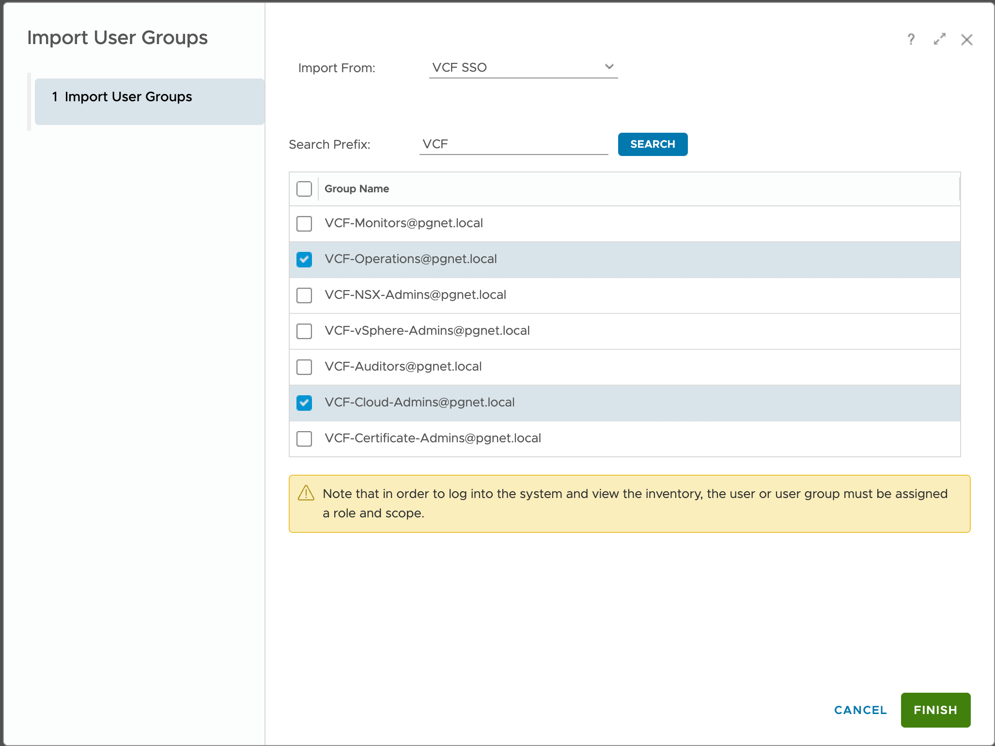Tick the VCF-Auditors@pgnet.local checkbox
Image resolution: width=995 pixels, height=746 pixels.
coord(304,367)
